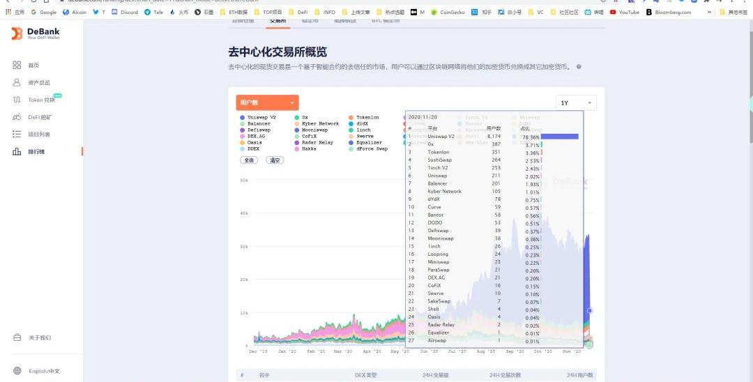Sort by 24H交易次数 column header
The height and width of the screenshot is (382, 753).
505,375
